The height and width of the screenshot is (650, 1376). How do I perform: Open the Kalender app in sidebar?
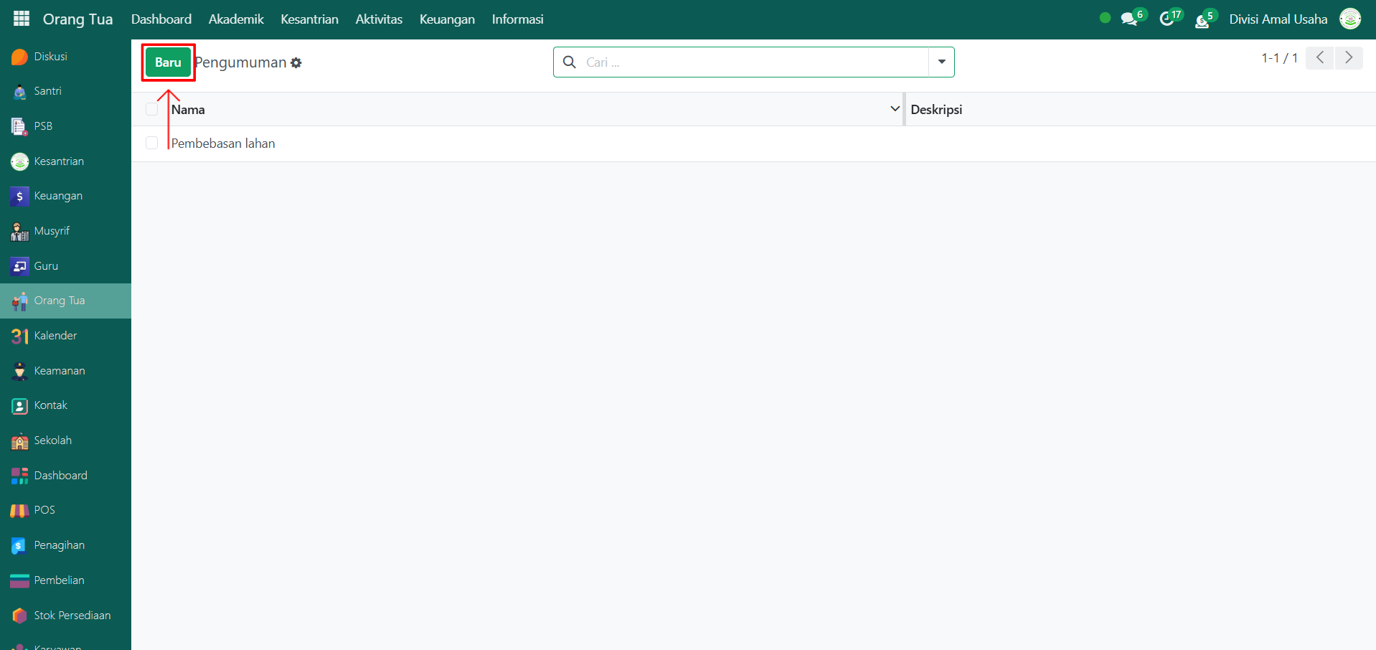pos(55,336)
